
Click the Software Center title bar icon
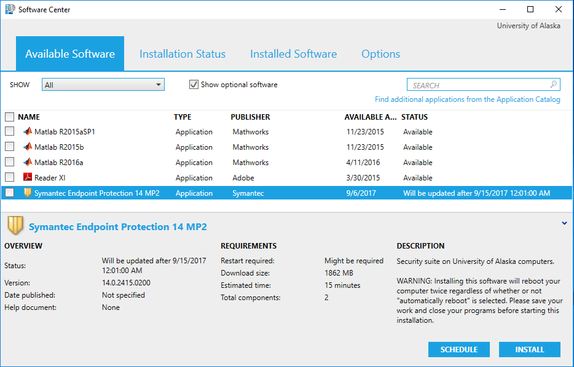(x=10, y=9)
